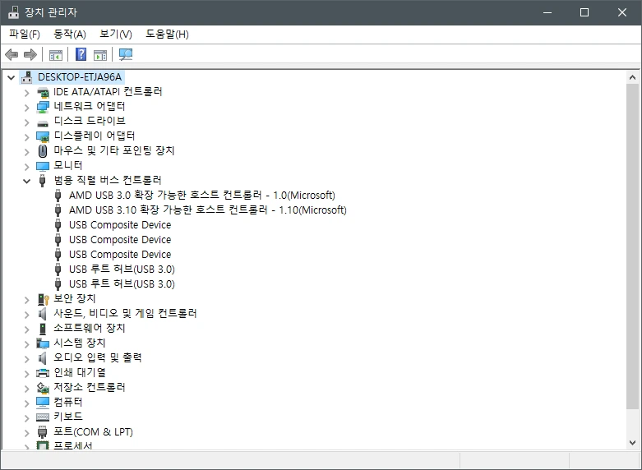Click the DESKTOP-ETJA96A computer icon
Screen dimensions: 642x470
(27, 77)
